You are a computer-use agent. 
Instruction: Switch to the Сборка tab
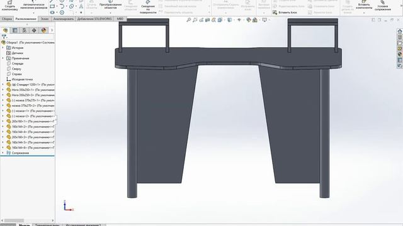(7, 19)
